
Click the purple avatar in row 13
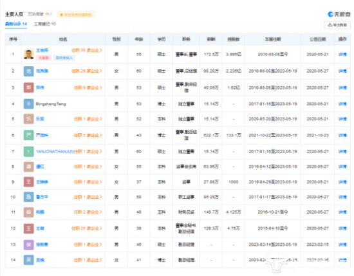click(x=29, y=244)
